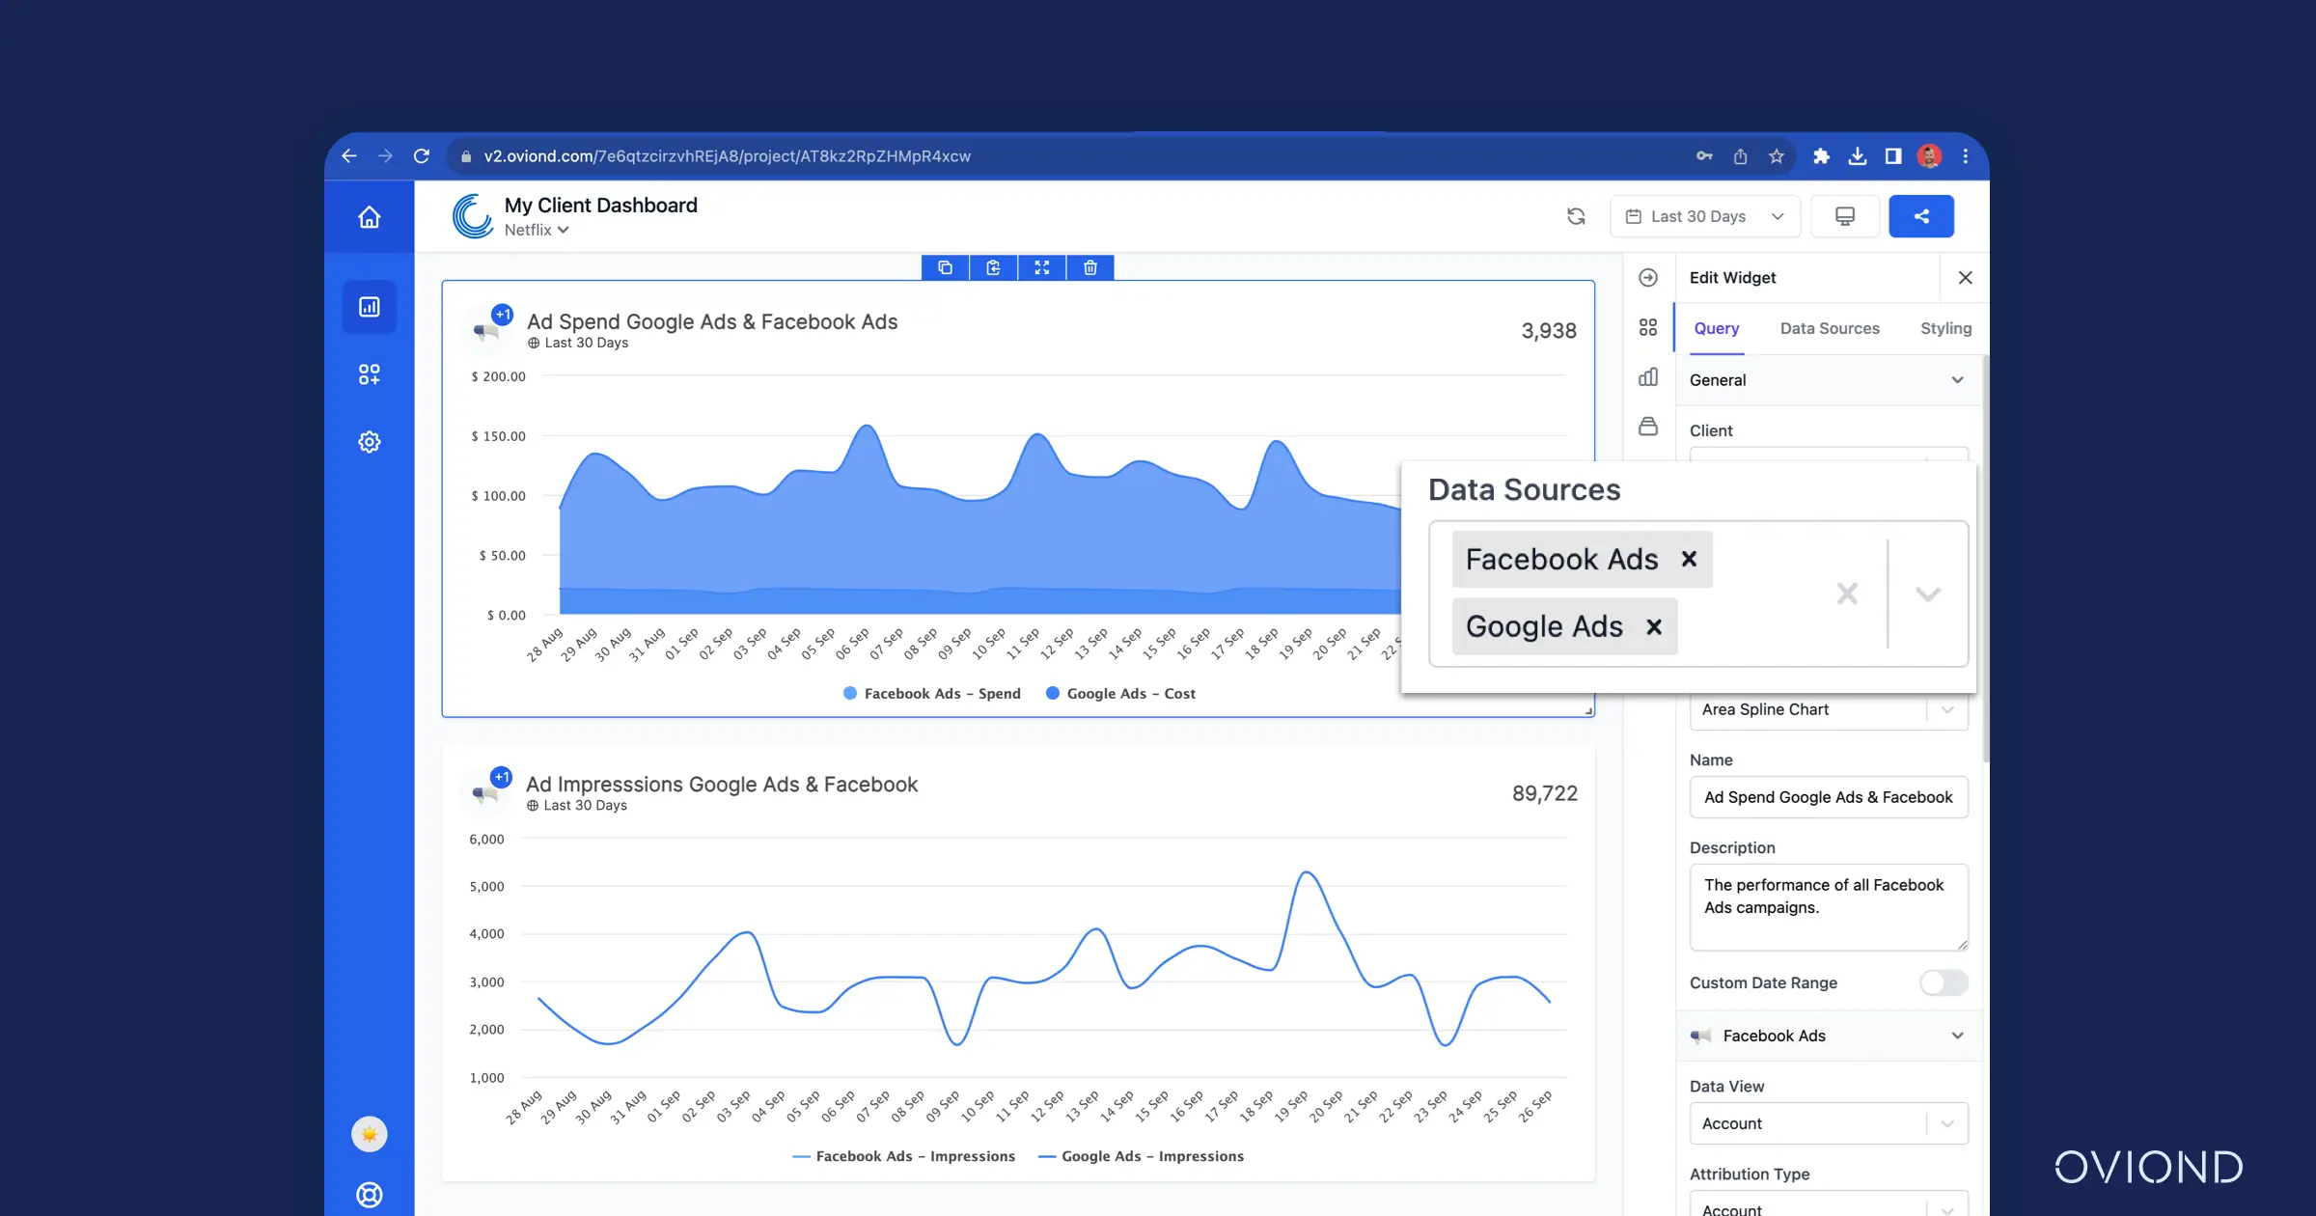Toggle the sun theme icon in sidebar

point(369,1134)
